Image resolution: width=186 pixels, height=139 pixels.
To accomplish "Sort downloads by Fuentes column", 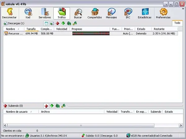I will point(116,29).
